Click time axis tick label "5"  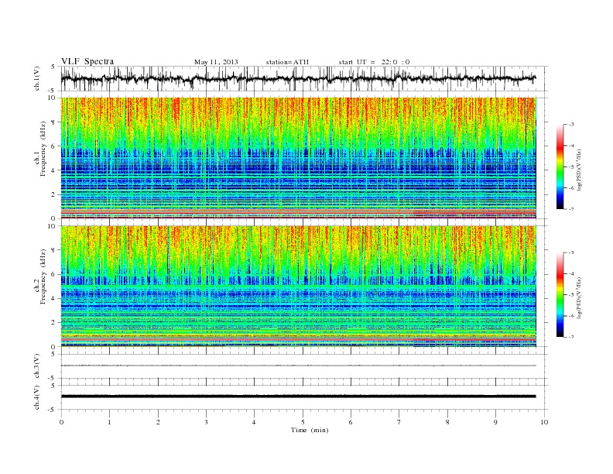click(x=303, y=422)
